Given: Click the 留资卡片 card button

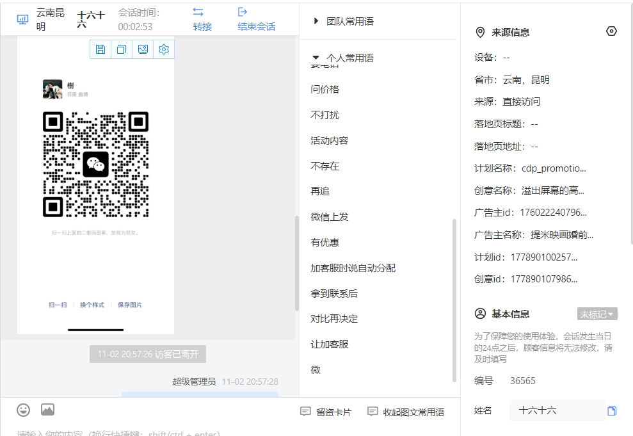Looking at the screenshot, I should point(326,412).
